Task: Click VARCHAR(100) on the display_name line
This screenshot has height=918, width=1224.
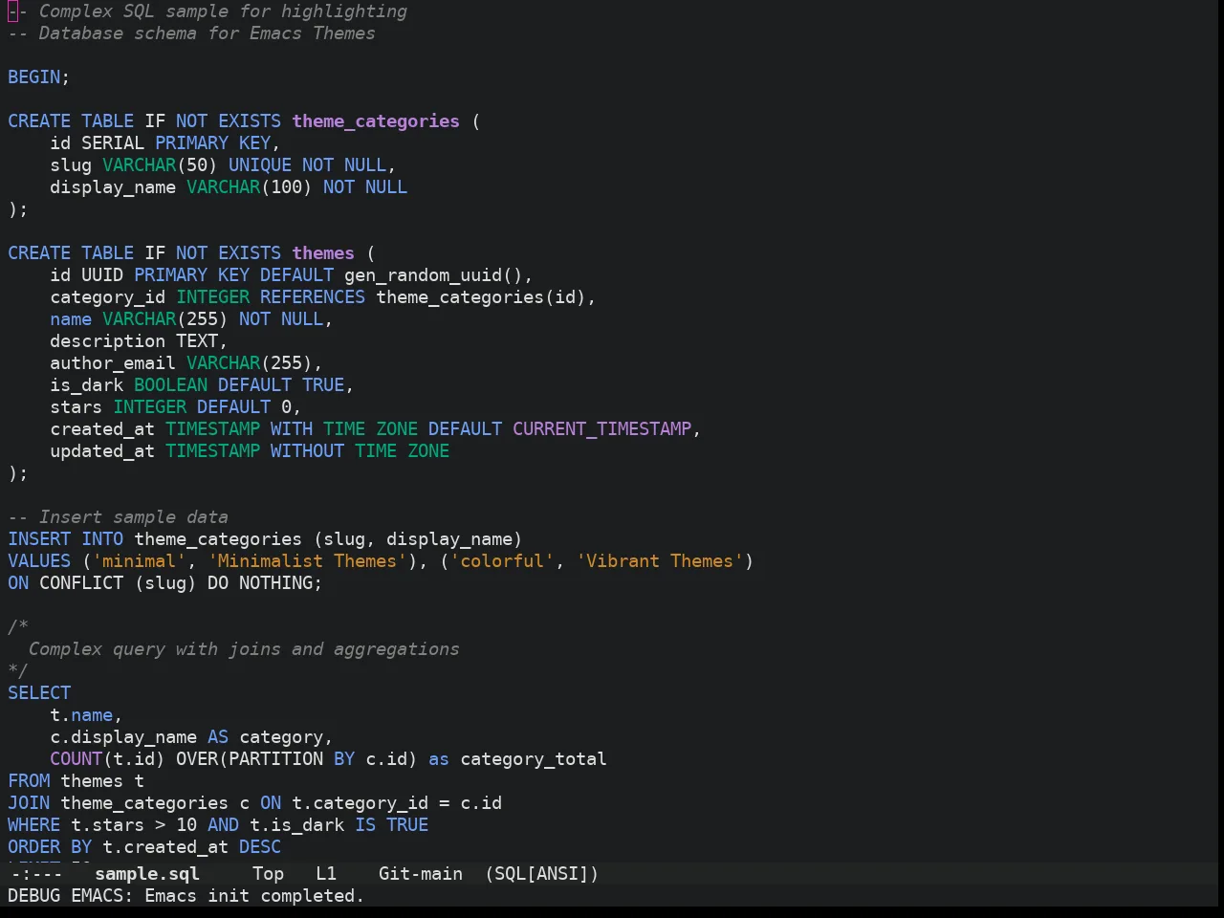Action: tap(250, 186)
